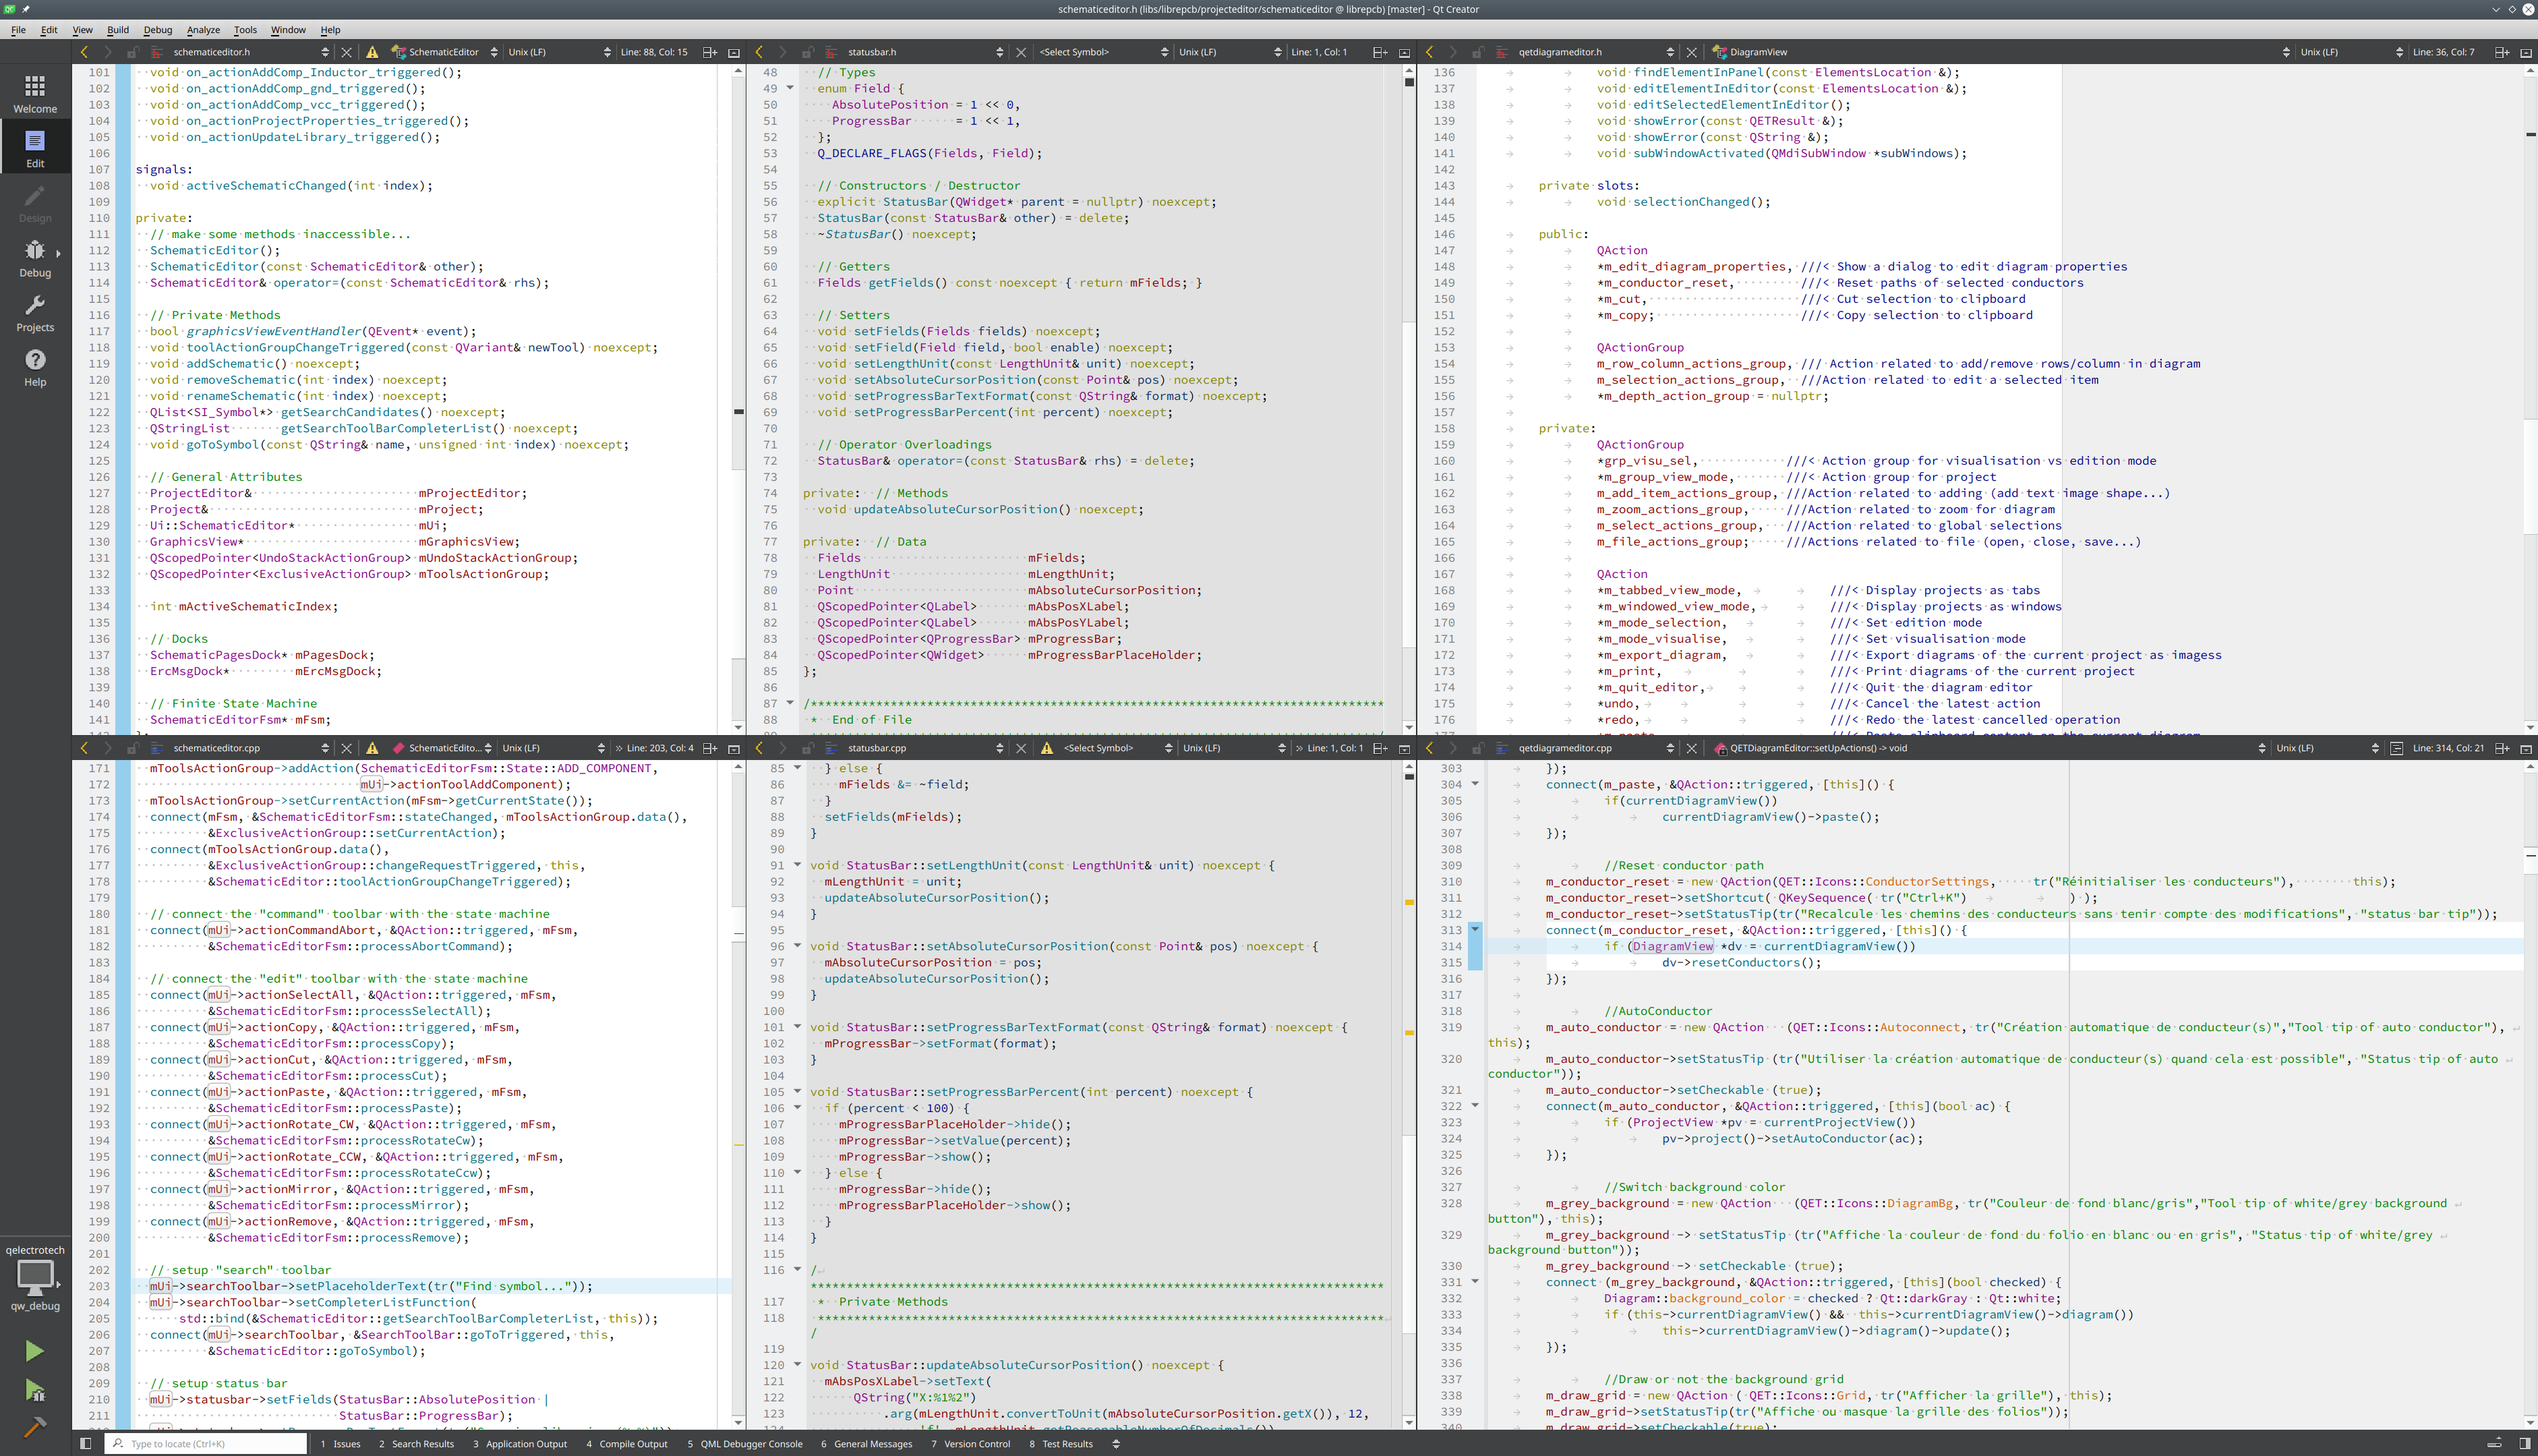Image resolution: width=2538 pixels, height=1456 pixels.
Task: Open Debug mode in left sidebar
Action: point(35,257)
